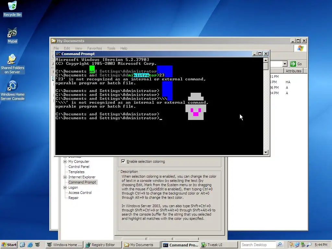The width and height of the screenshot is (332, 249).
Task: Launch Mypal raccoon icon in Quick Launch
Action: point(38,245)
